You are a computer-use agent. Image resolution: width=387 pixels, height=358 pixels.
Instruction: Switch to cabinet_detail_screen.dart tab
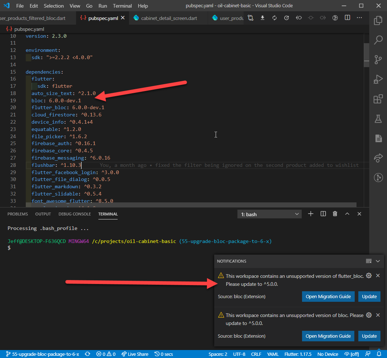tap(169, 18)
